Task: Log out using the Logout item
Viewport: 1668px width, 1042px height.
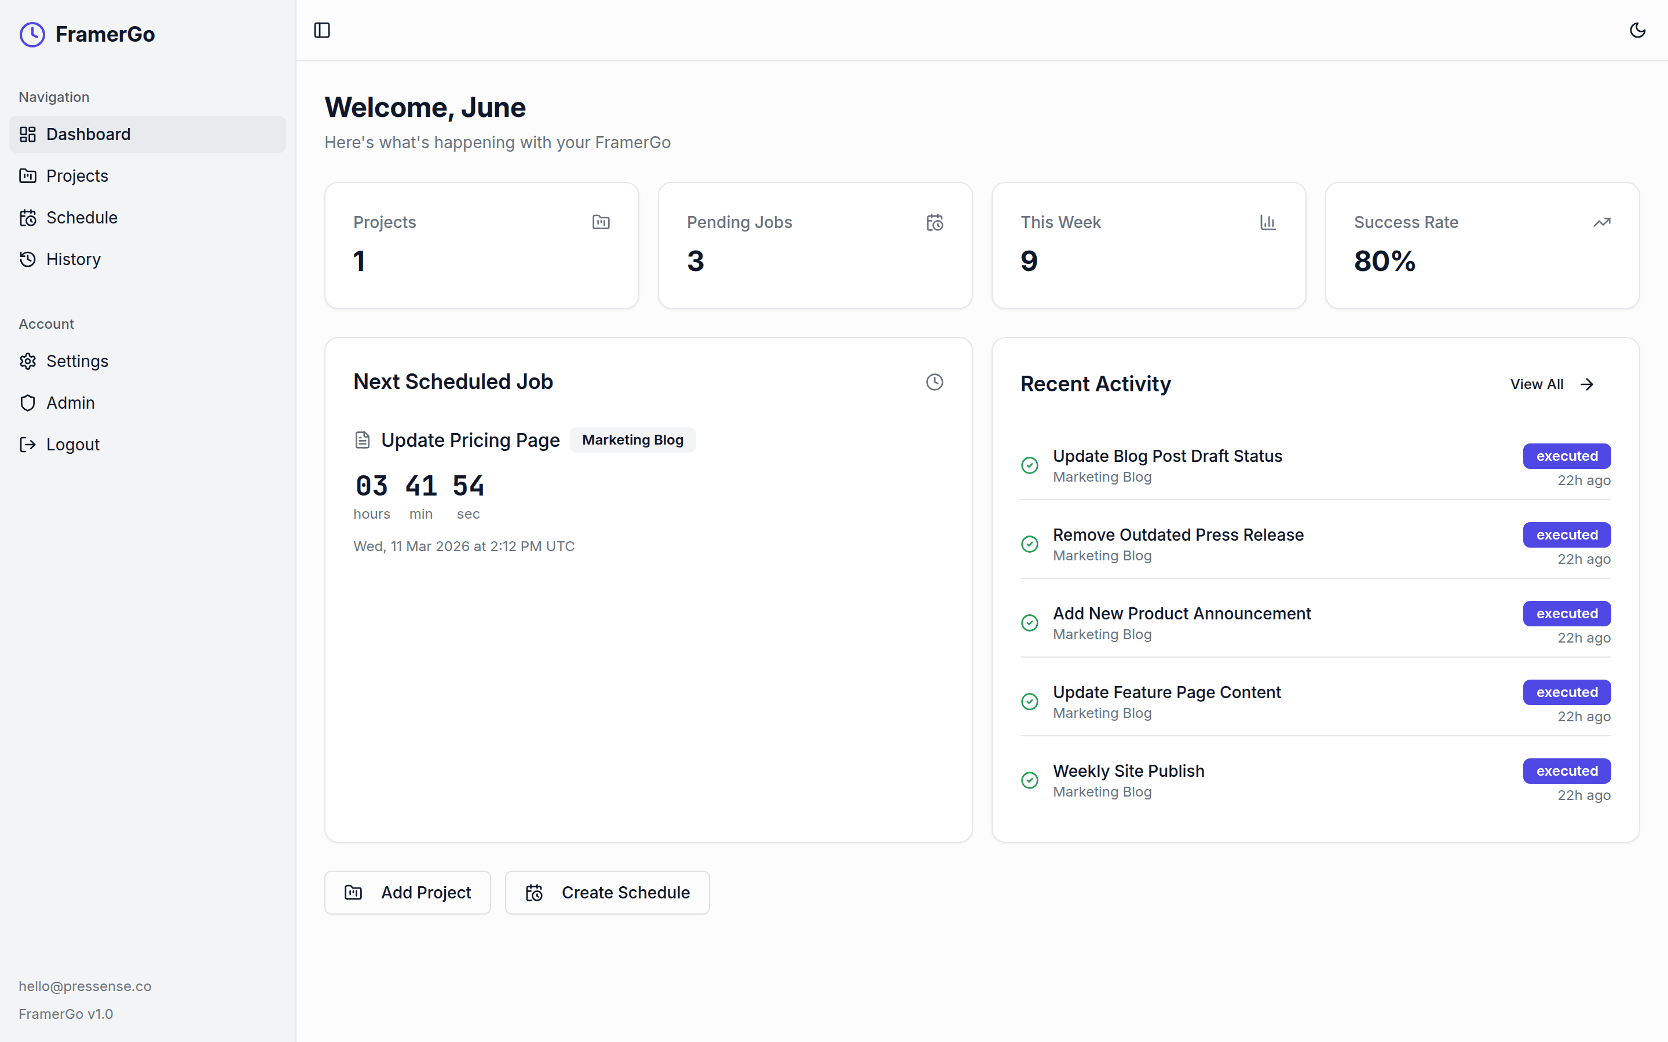Action: (x=72, y=445)
